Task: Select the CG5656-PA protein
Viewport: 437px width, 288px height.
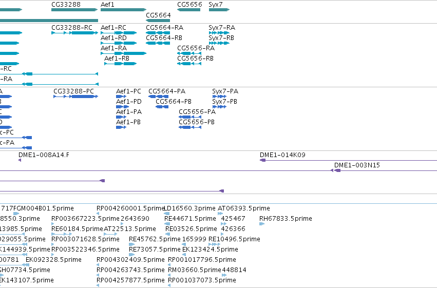Action: coord(190,117)
